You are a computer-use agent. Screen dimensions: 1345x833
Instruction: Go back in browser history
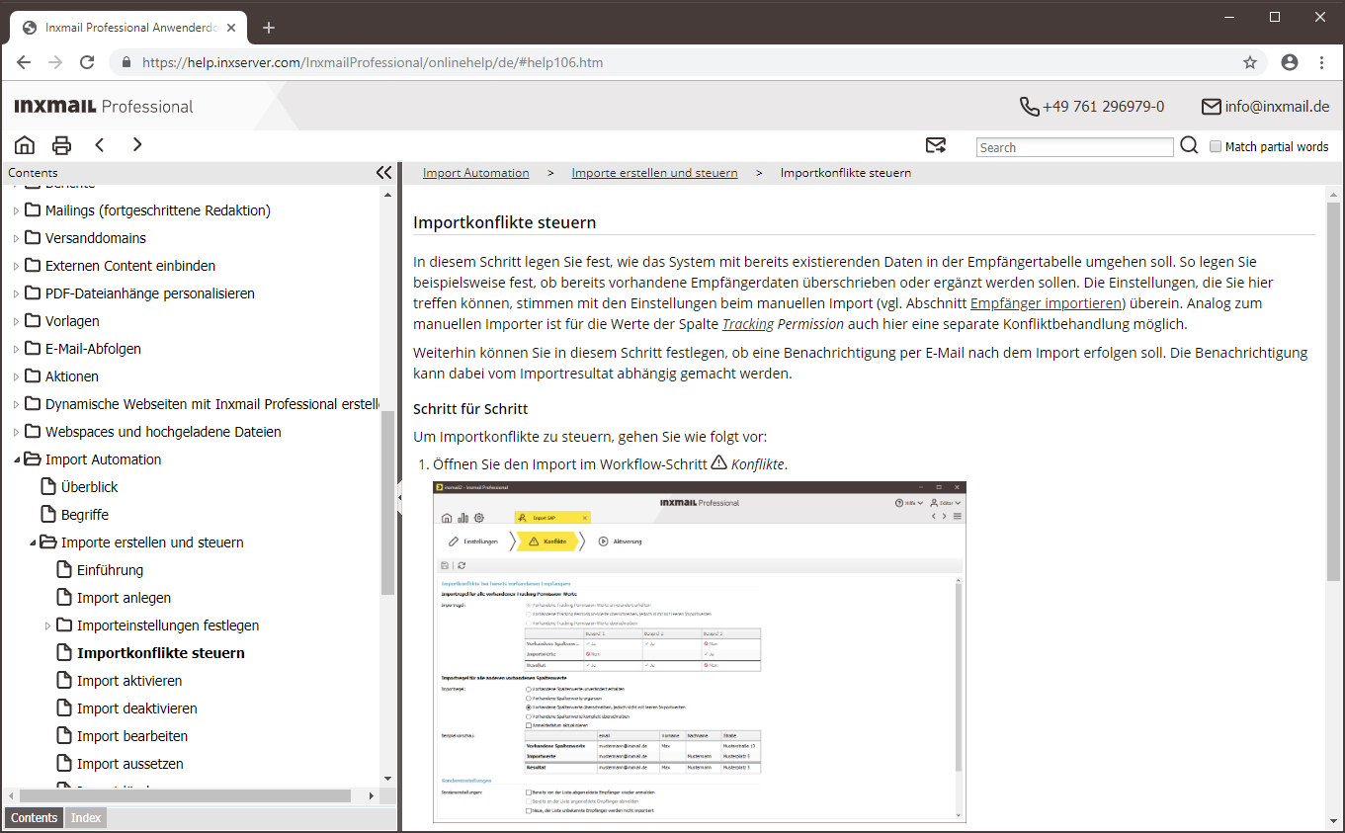25,62
